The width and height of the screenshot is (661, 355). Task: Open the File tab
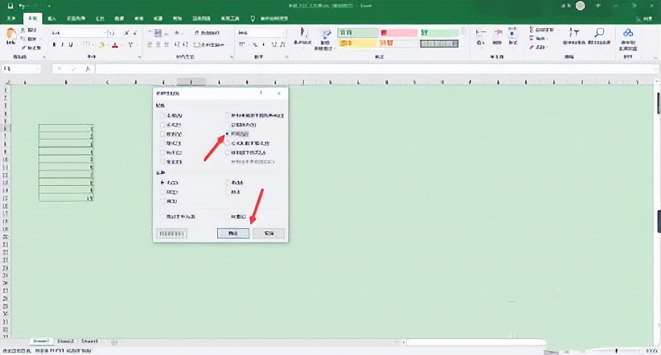(11, 18)
